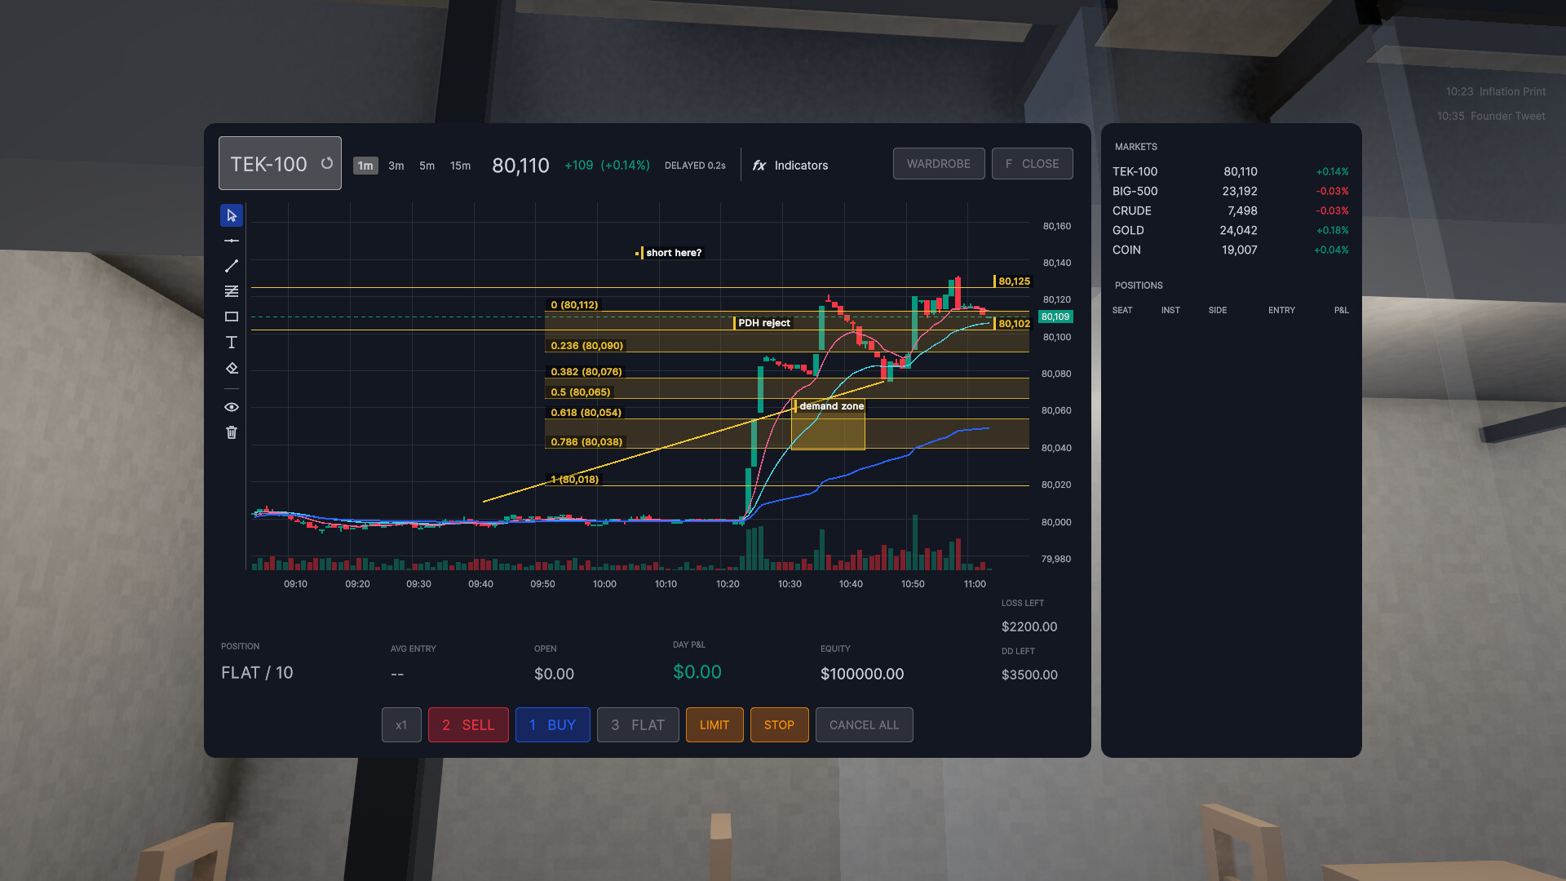
Task: Click the F CLOSE button
Action: [1033, 164]
